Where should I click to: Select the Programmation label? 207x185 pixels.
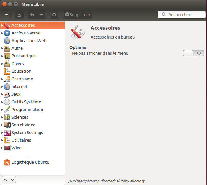27,110
